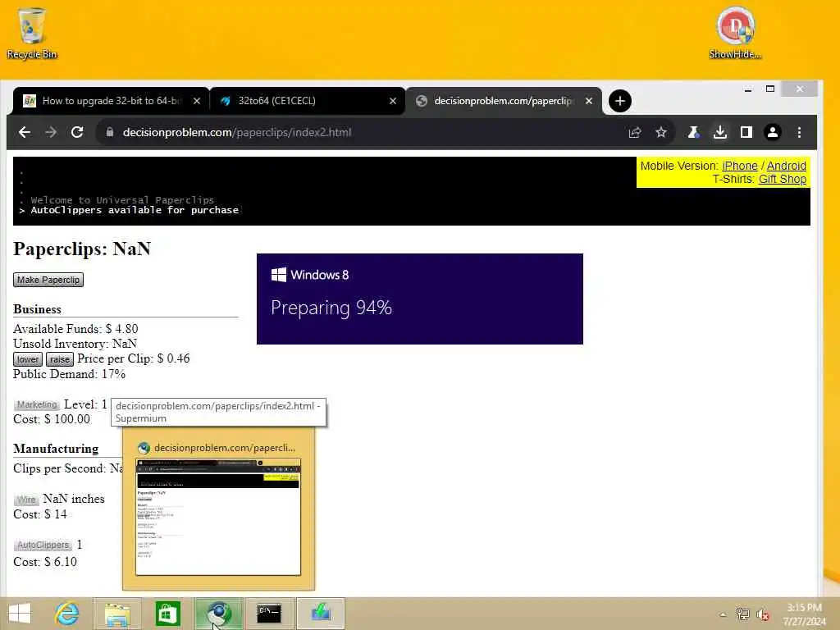This screenshot has height=630, width=840.
Task: Open the muted volume tray icon
Action: point(762,614)
